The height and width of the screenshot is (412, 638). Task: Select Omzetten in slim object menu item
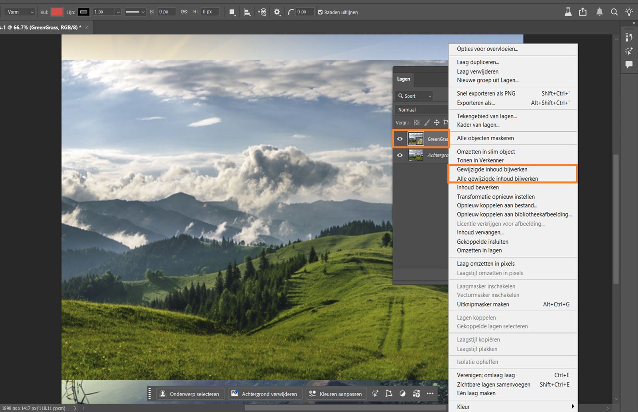tap(486, 152)
